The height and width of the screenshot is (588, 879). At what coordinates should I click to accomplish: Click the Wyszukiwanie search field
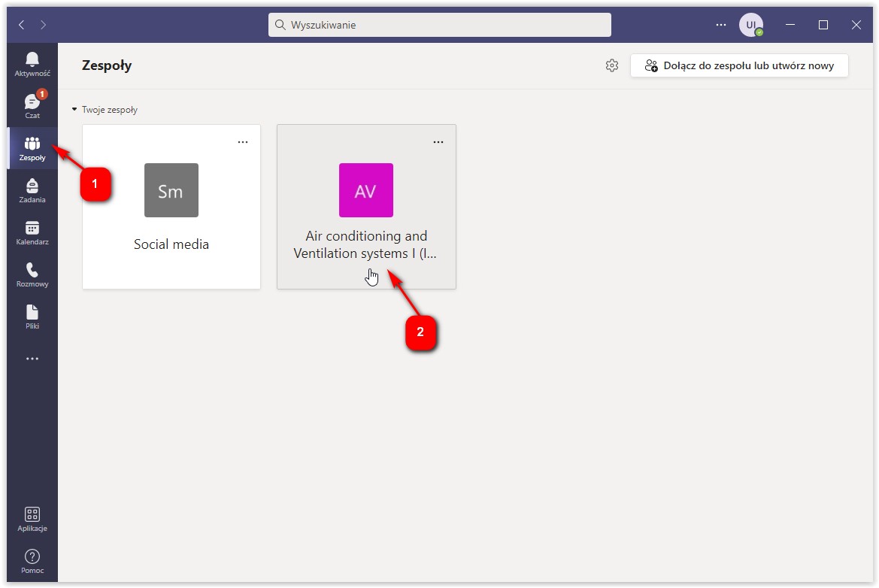pos(439,25)
